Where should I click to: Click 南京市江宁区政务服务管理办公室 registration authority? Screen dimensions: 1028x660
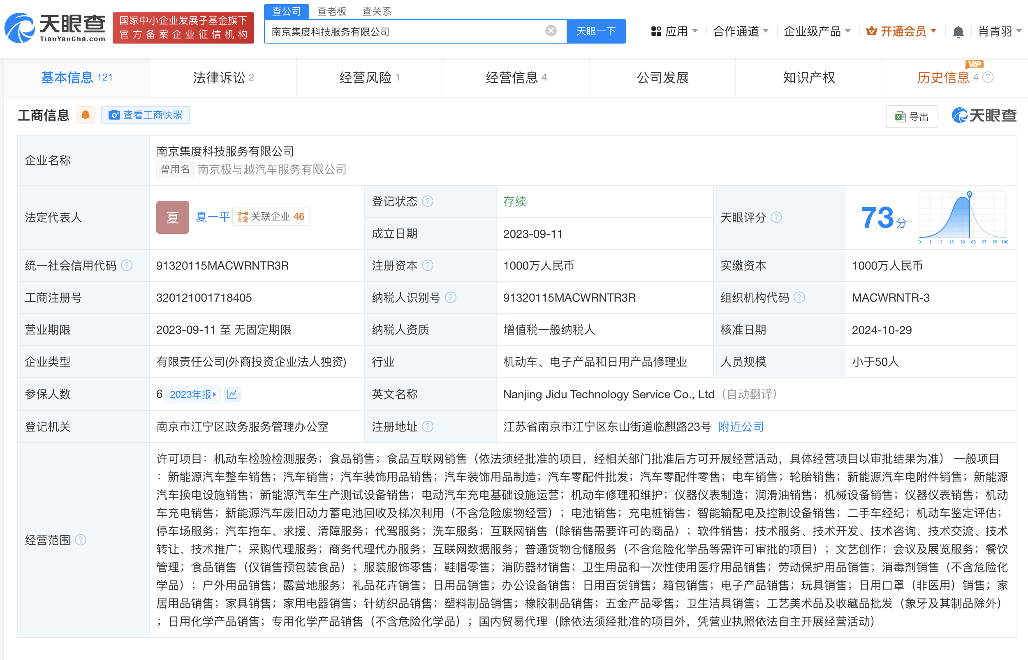point(242,427)
